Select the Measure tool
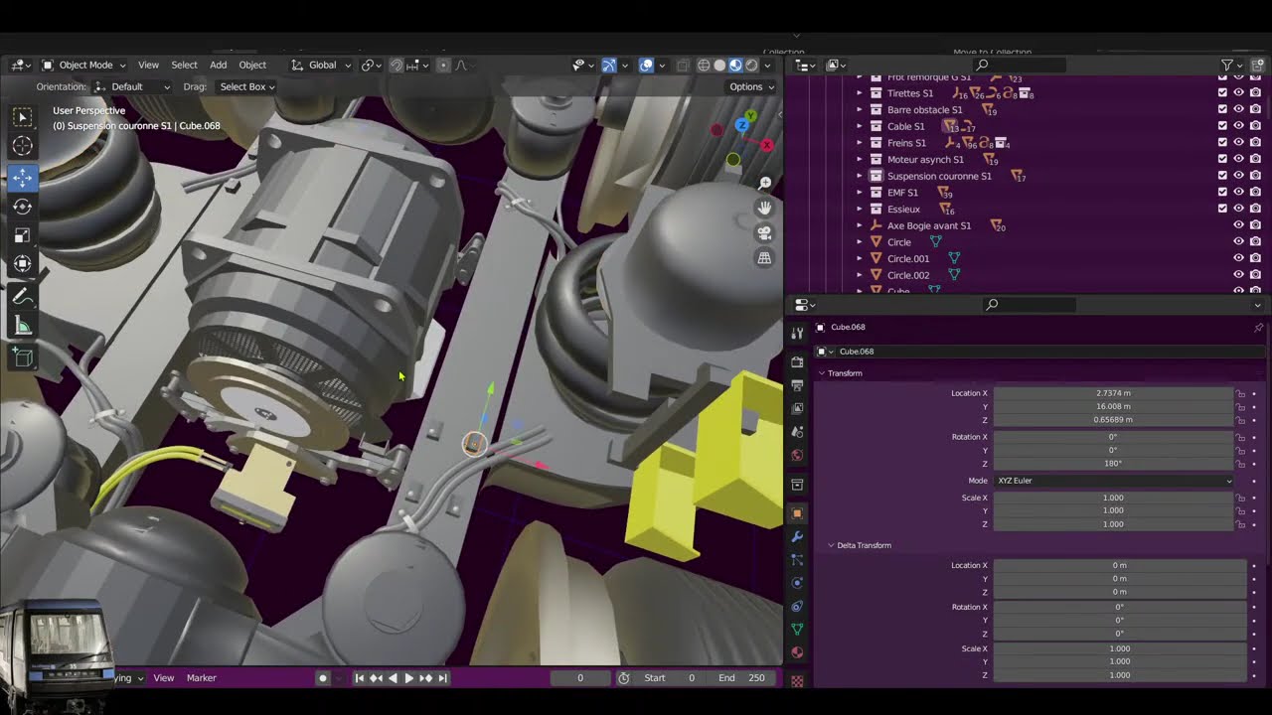This screenshot has width=1272, height=715. click(22, 326)
